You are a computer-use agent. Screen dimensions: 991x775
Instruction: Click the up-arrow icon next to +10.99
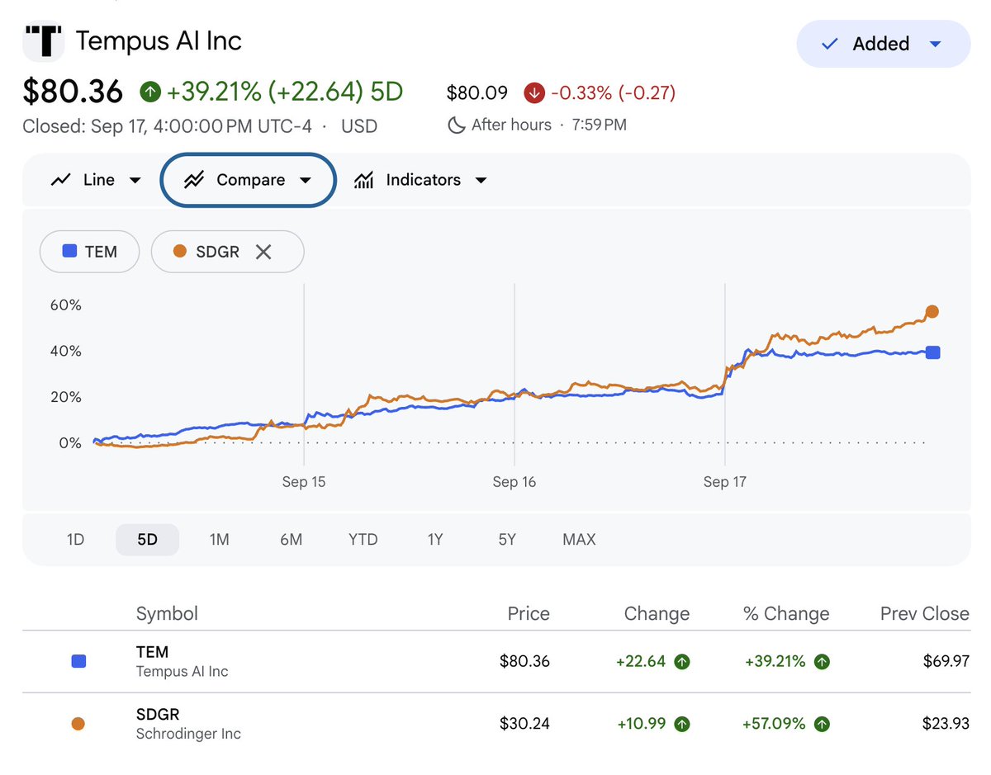click(x=681, y=724)
